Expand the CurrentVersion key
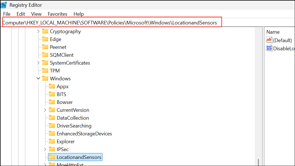 pos(45,110)
